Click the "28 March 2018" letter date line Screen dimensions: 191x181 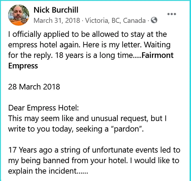click(34, 87)
